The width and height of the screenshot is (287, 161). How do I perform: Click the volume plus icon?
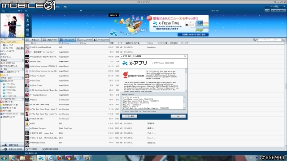pos(22,11)
